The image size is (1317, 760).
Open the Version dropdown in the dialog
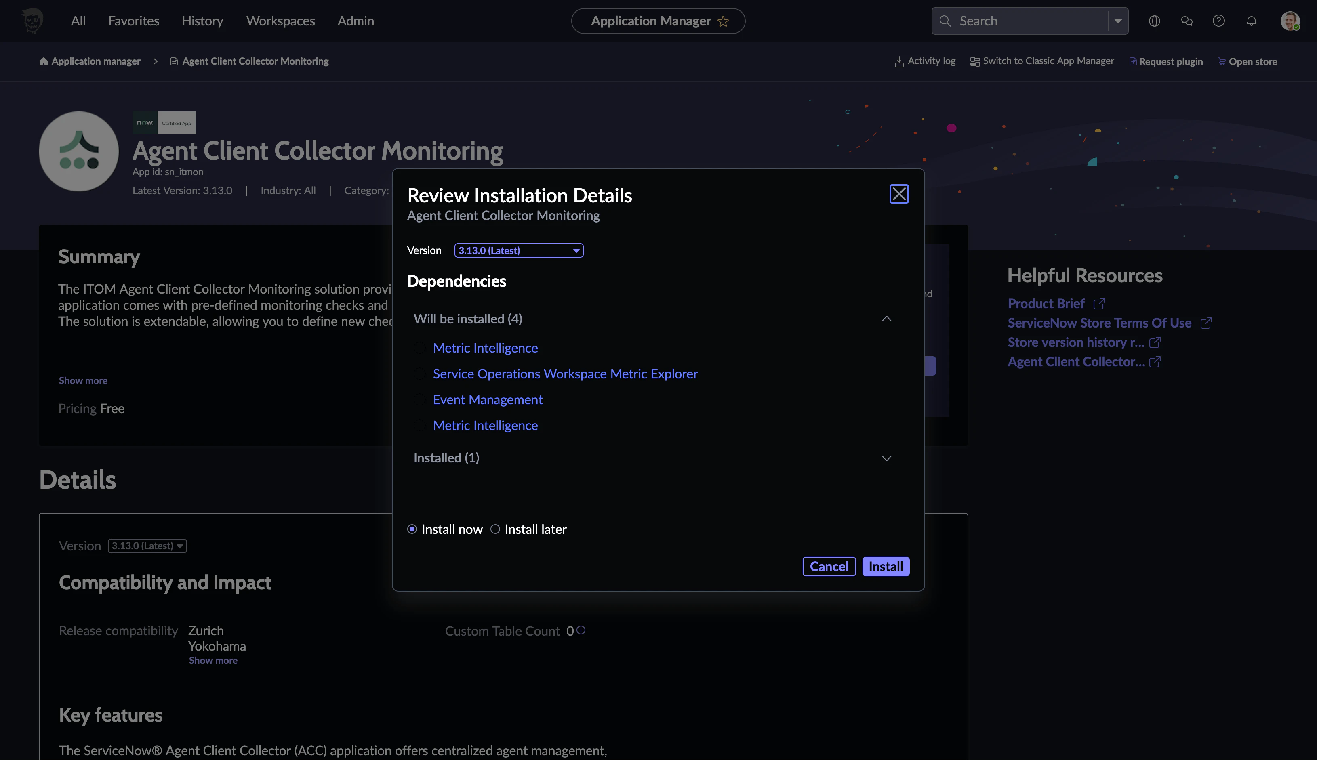(x=519, y=250)
